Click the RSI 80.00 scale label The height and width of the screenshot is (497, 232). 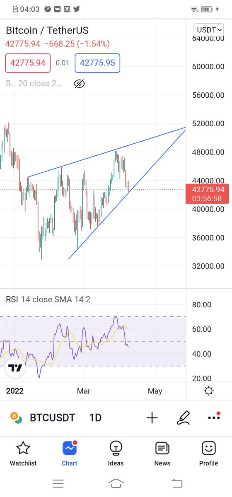[202, 305]
